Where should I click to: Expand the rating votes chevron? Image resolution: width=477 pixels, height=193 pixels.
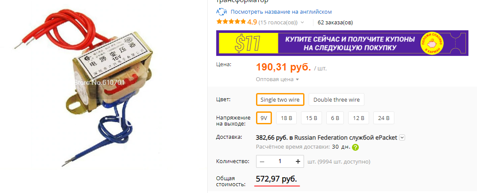point(302,22)
